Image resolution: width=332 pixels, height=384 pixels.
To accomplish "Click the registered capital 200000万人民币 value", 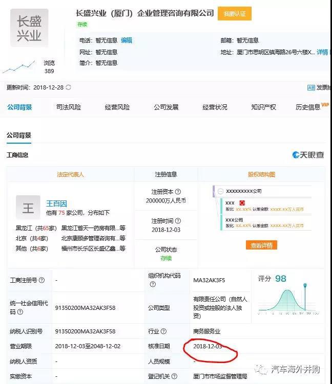I will tap(166, 200).
